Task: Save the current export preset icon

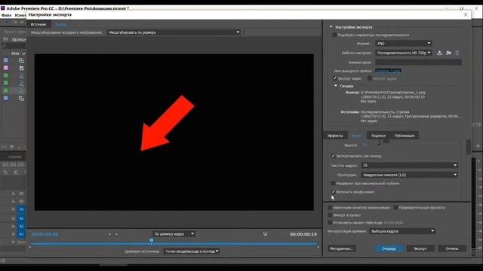Action: click(x=439, y=53)
